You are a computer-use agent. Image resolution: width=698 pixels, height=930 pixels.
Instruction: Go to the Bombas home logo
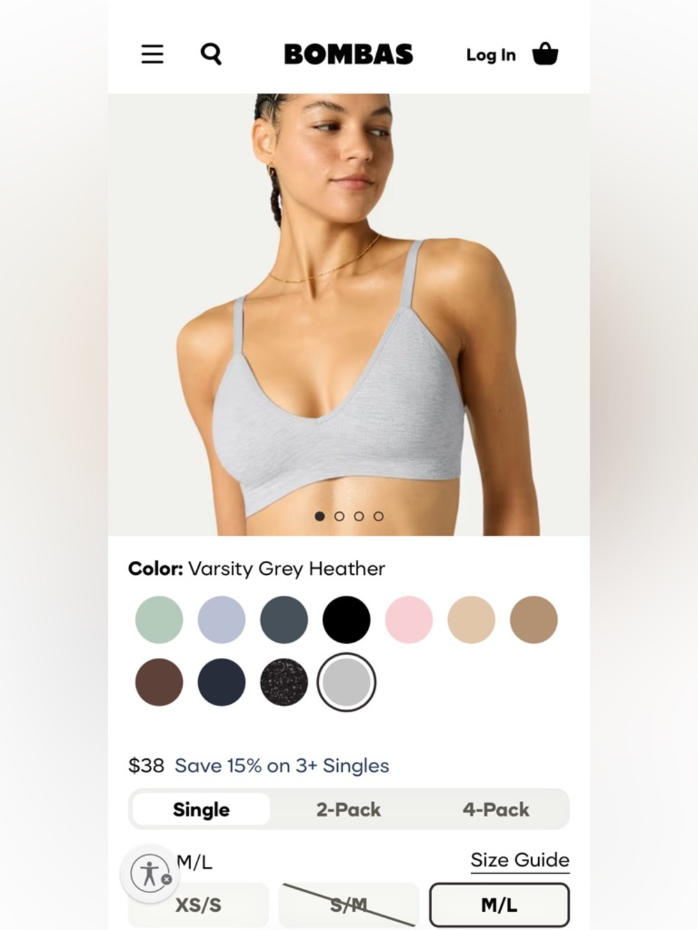point(348,54)
